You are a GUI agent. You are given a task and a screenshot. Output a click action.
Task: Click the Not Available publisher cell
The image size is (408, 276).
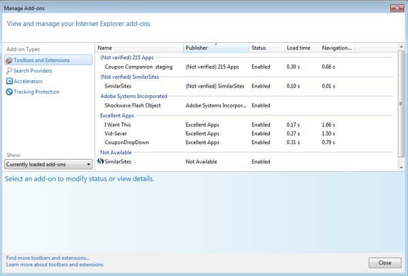point(201,162)
